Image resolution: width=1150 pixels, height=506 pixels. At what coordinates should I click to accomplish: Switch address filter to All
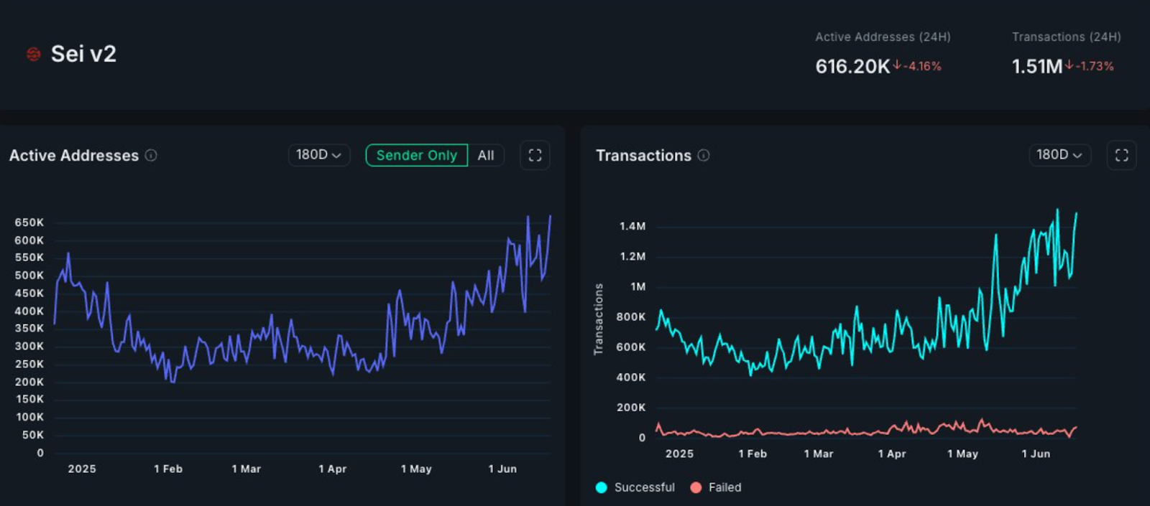coord(486,155)
